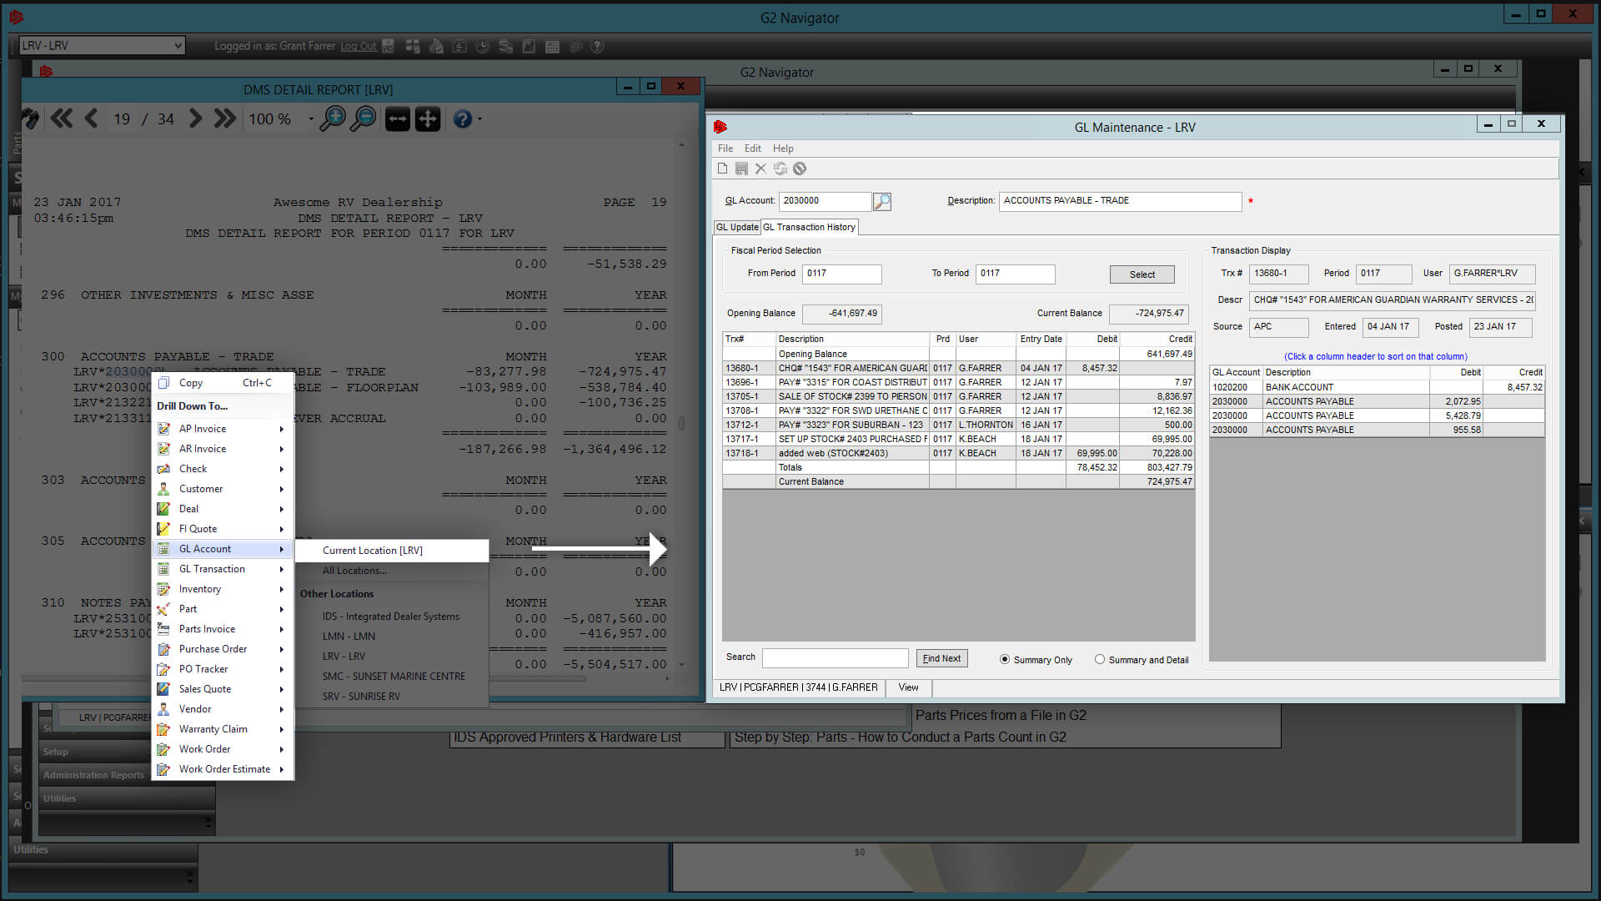Viewport: 1601px width, 901px height.
Task: Choose All Locations... submenu item
Action: point(392,571)
